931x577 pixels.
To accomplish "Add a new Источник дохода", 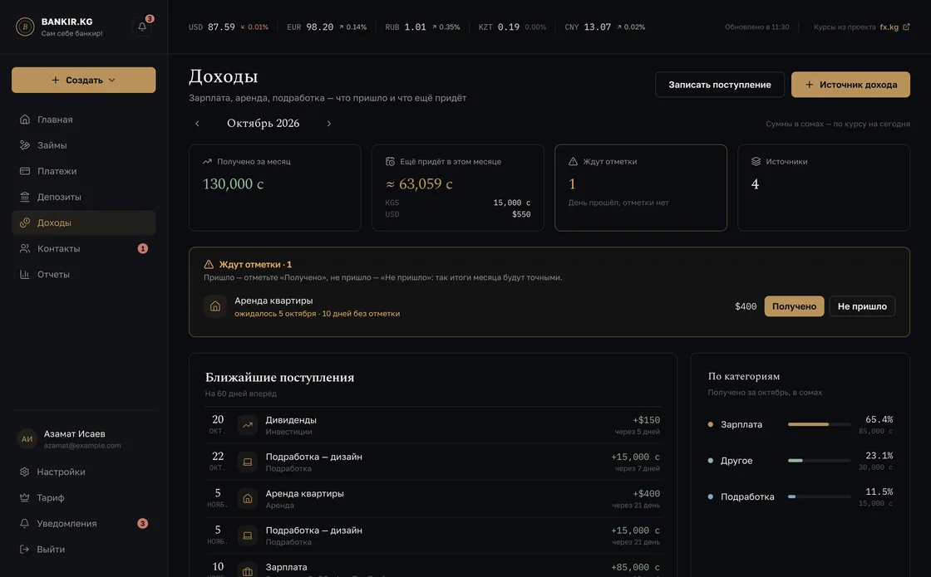I will click(x=850, y=85).
